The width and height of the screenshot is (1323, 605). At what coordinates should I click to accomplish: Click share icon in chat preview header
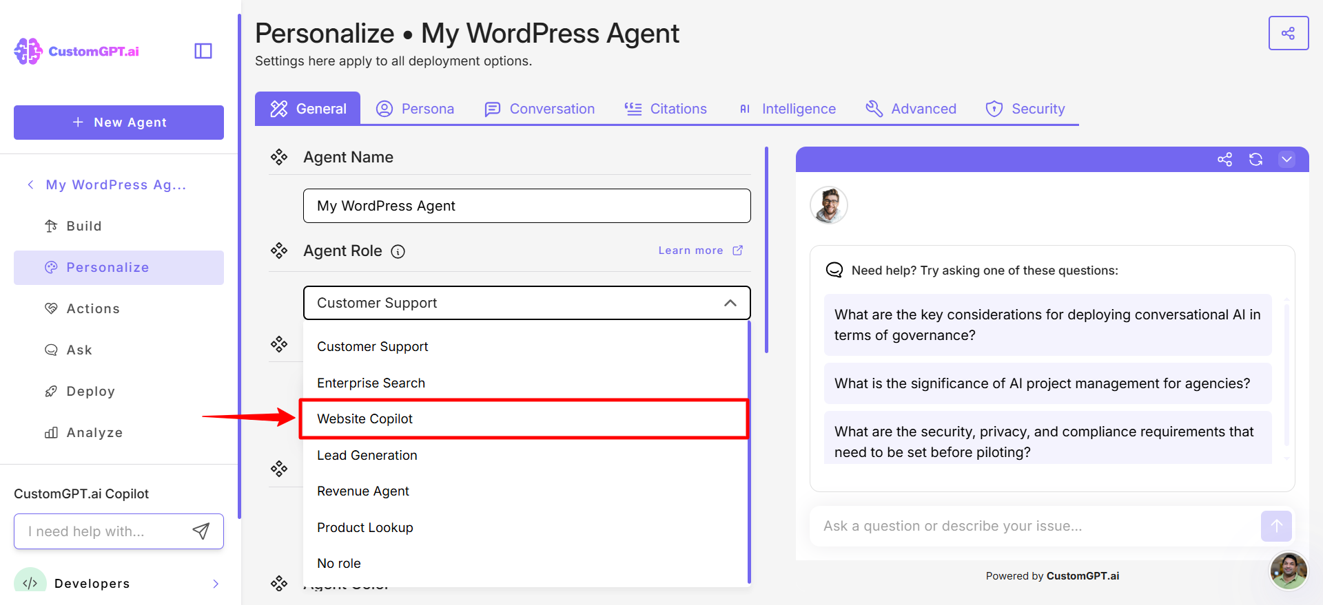(x=1224, y=160)
